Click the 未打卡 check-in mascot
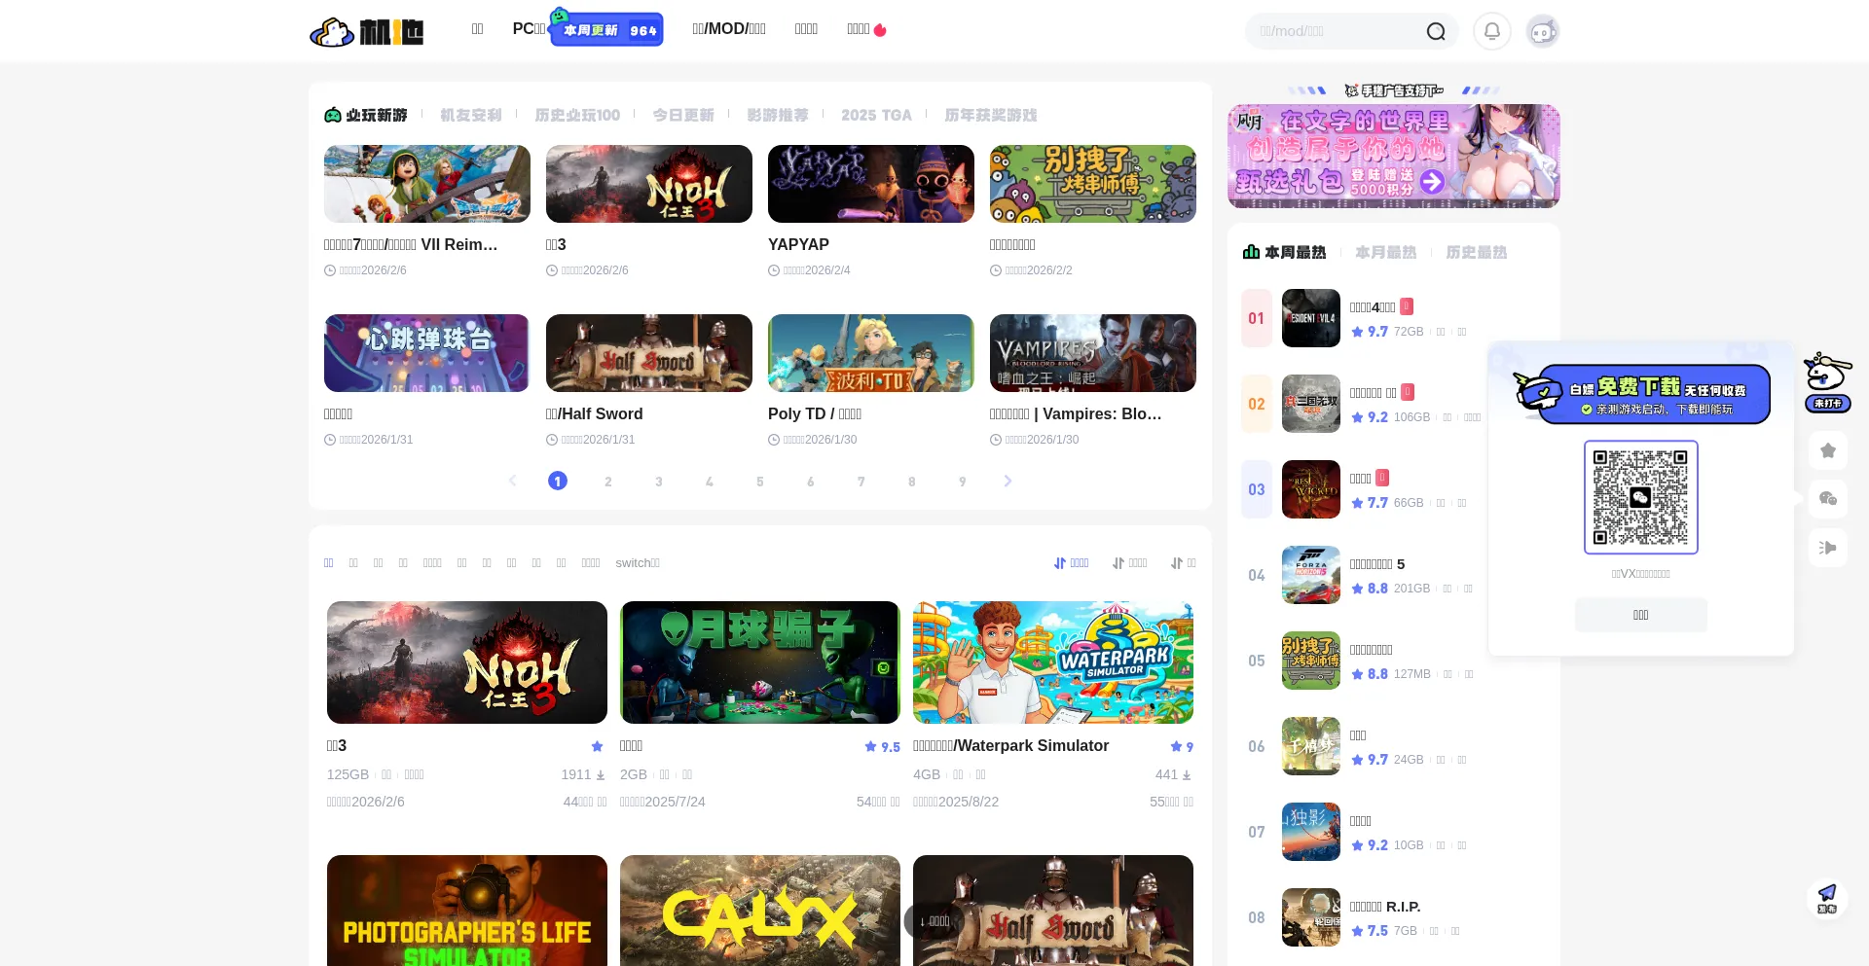Viewport: 1869px width, 966px height. (x=1827, y=382)
